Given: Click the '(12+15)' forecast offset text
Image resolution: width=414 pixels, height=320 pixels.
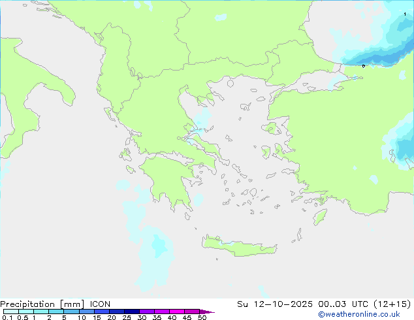Looking at the screenshot, I should [392, 304].
